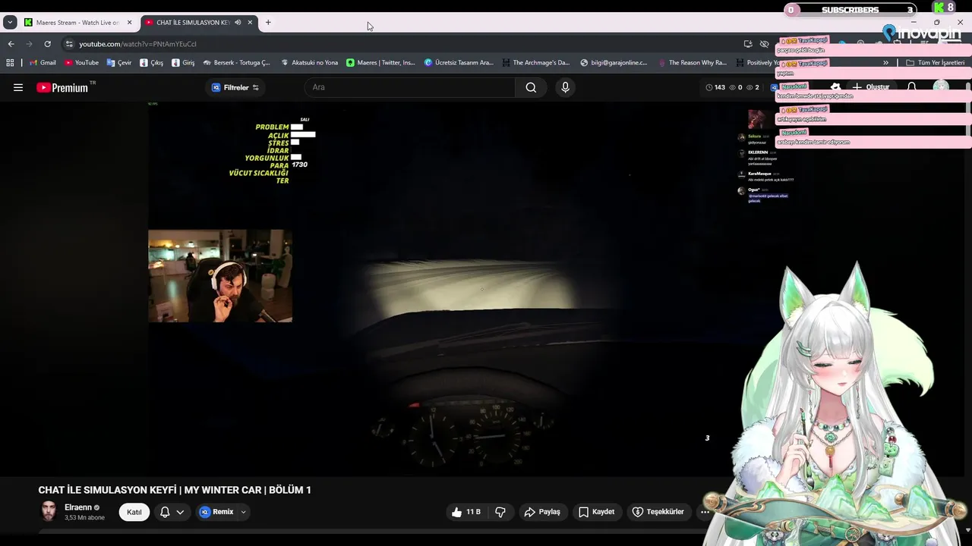Open Akatsuki no Yona bookmark
This screenshot has height=546, width=972.
309,63
